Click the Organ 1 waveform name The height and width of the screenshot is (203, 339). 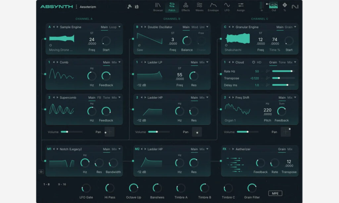pyautogui.click(x=230, y=120)
